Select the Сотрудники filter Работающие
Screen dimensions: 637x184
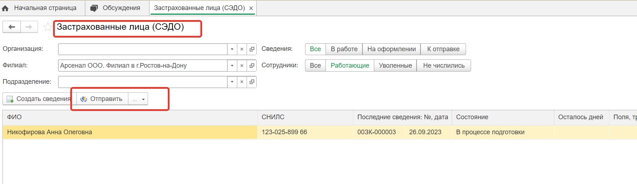click(350, 66)
